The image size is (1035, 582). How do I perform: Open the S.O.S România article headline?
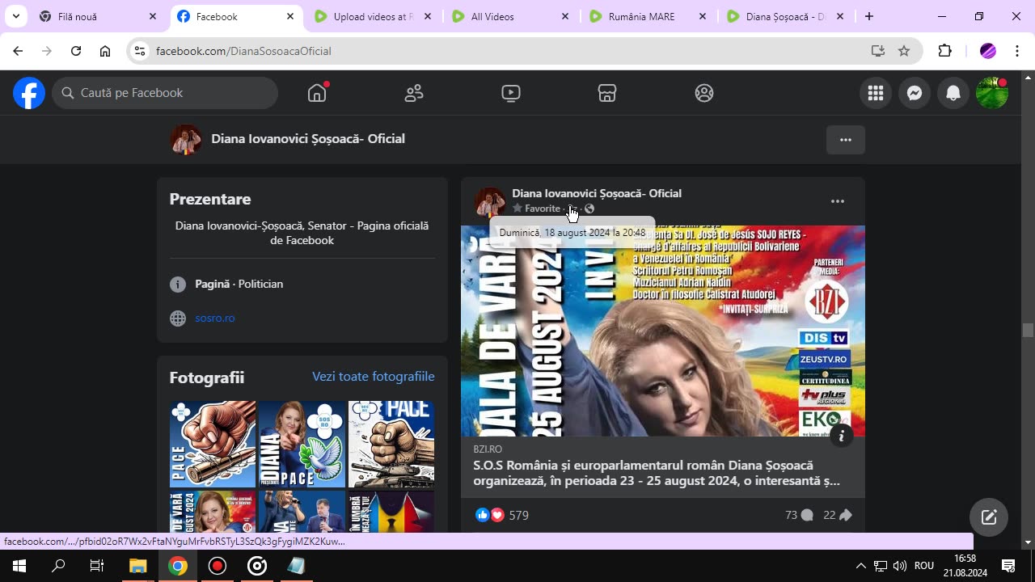click(657, 473)
